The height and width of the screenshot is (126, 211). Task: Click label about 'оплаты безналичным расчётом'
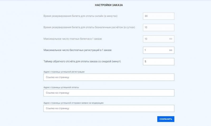90,27
